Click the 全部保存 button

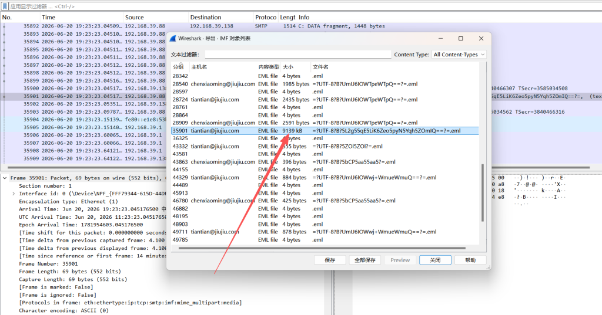pyautogui.click(x=364, y=260)
